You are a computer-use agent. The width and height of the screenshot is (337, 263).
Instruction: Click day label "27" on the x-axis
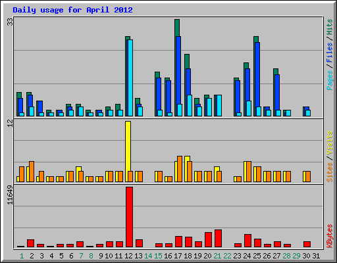(x=276, y=256)
